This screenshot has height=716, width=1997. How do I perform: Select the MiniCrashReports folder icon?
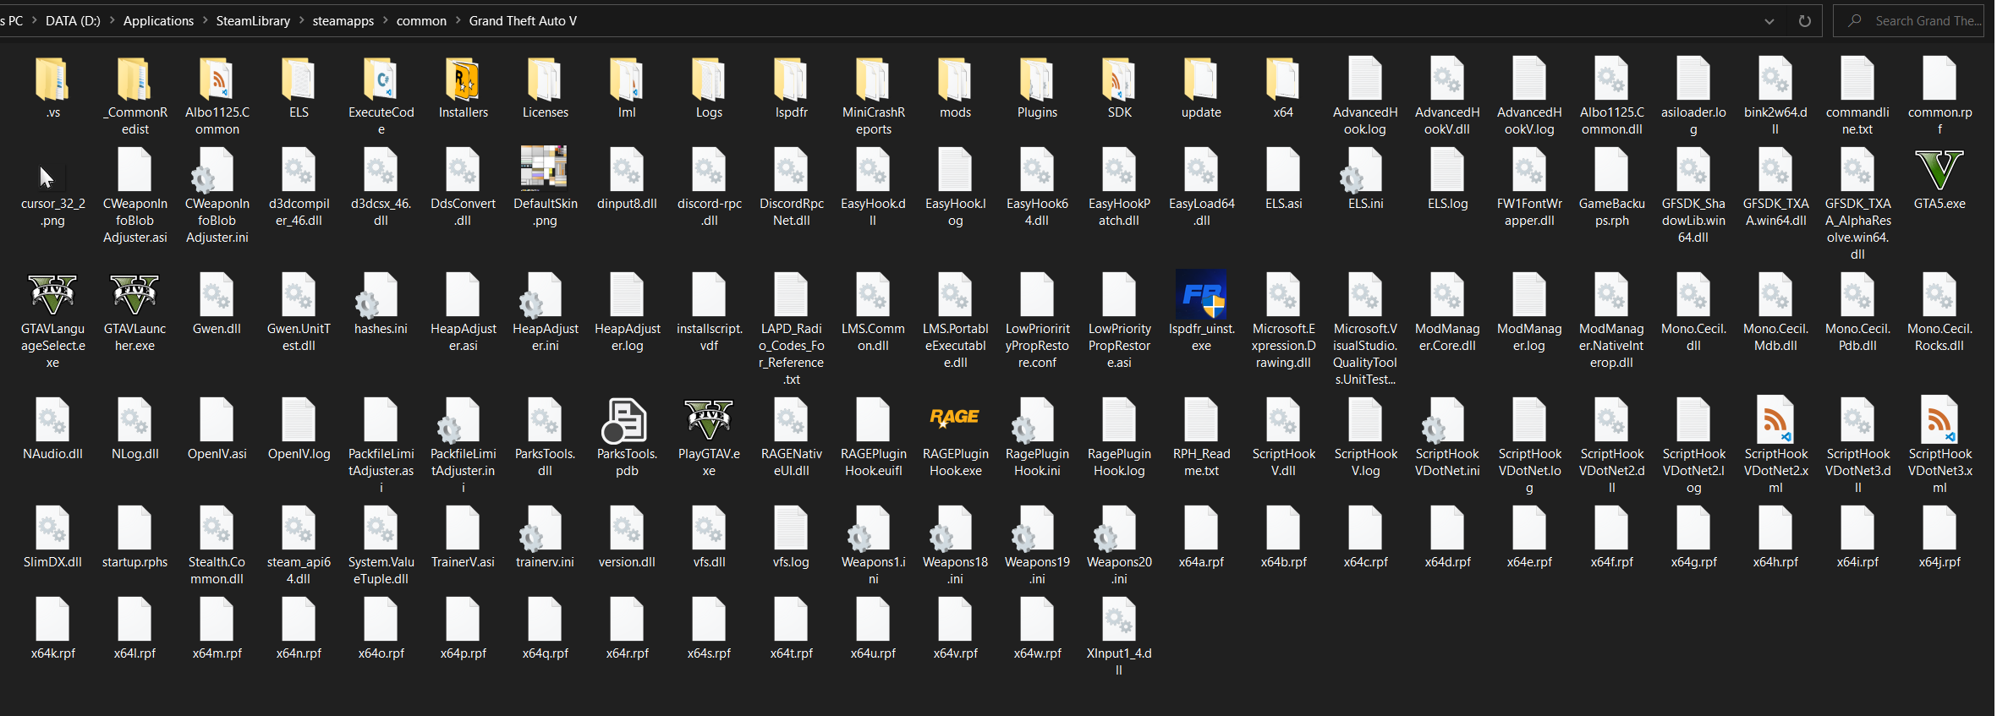[873, 80]
